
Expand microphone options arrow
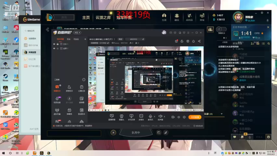(x=154, y=116)
